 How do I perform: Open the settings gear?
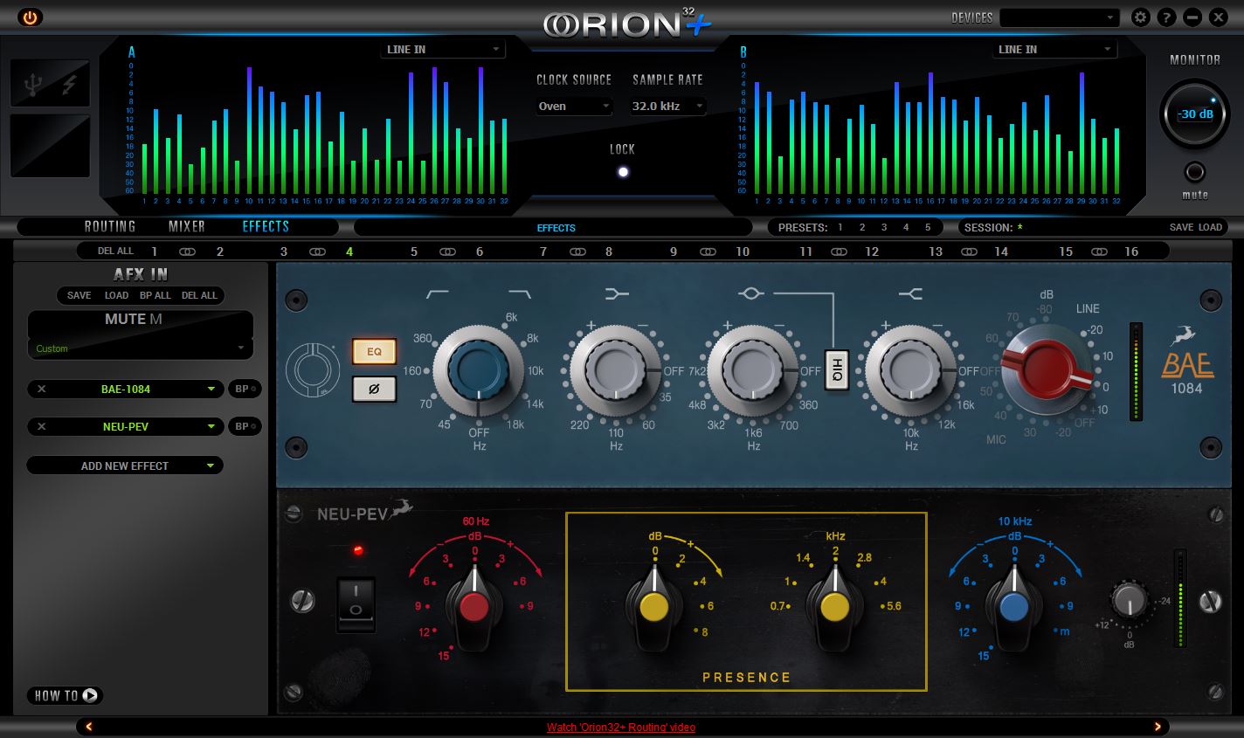click(1140, 17)
